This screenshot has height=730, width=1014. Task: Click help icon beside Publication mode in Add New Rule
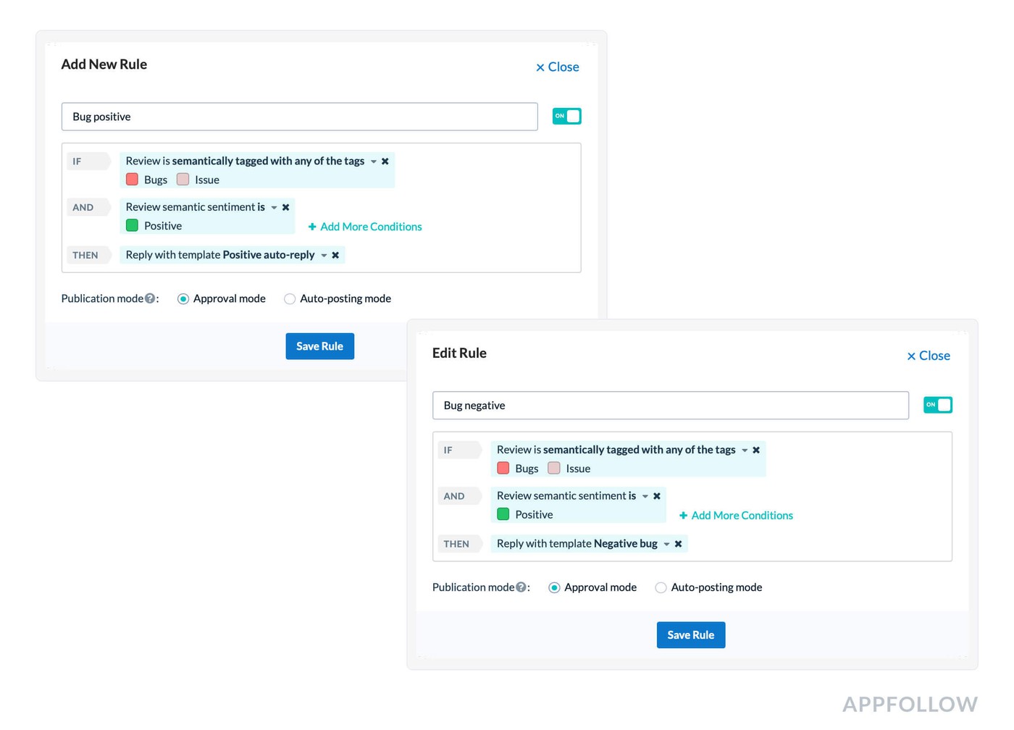tap(150, 298)
